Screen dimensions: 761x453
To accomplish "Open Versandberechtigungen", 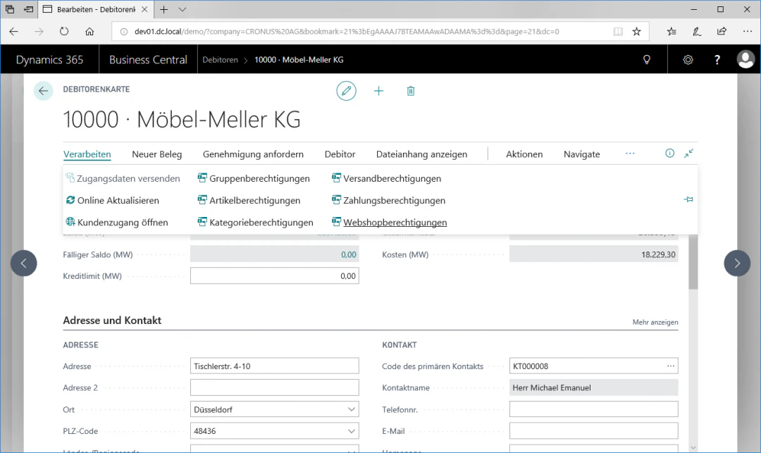I will point(386,178).
